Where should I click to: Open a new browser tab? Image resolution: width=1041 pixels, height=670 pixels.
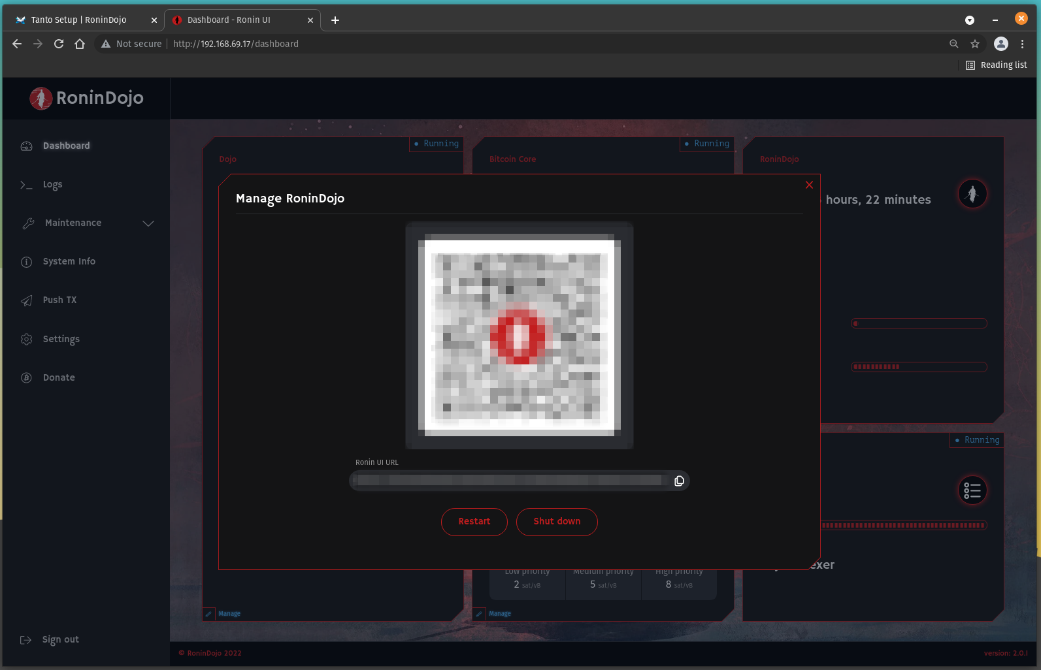tap(335, 20)
